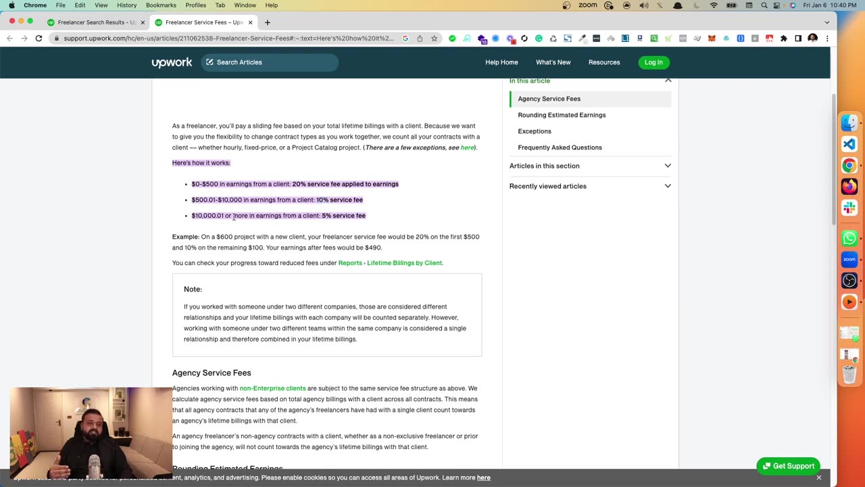Go forward using browser forward arrow
This screenshot has height=487, width=865.
pos(24,39)
